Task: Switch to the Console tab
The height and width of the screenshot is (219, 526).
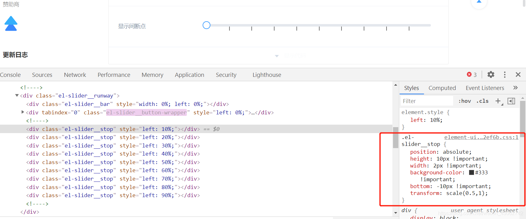Action: (x=10, y=75)
